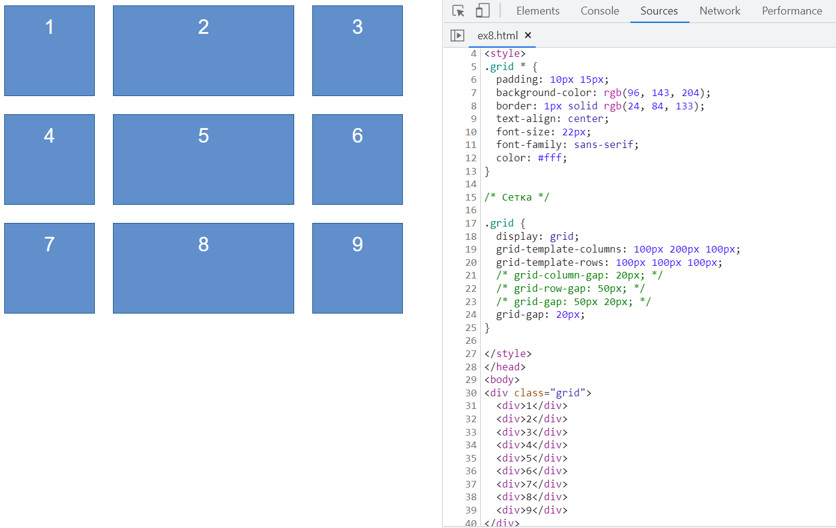Close the ex8.html file tab

[x=528, y=36]
